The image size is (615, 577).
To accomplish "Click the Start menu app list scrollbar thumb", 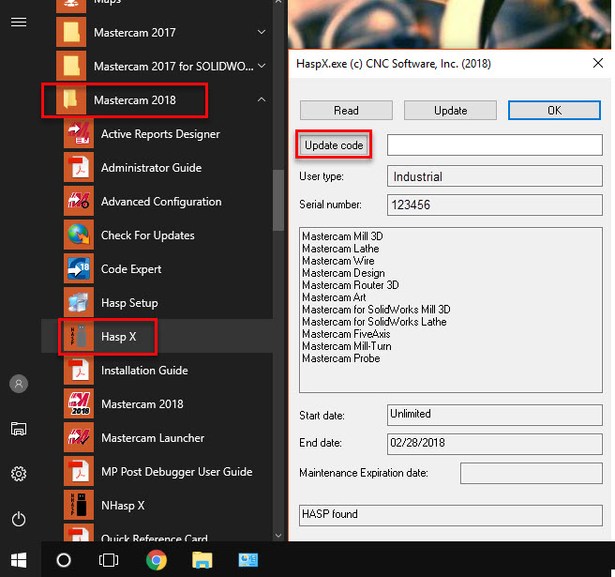I will point(278,200).
